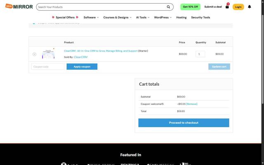This screenshot has width=264, height=165.
Task: Click the Price column header
Action: click(182, 42)
